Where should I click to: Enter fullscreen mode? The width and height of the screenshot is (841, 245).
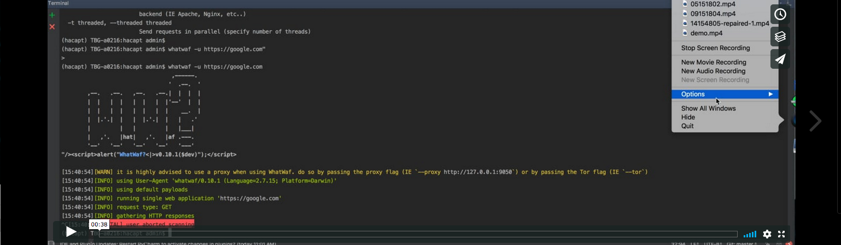781,234
